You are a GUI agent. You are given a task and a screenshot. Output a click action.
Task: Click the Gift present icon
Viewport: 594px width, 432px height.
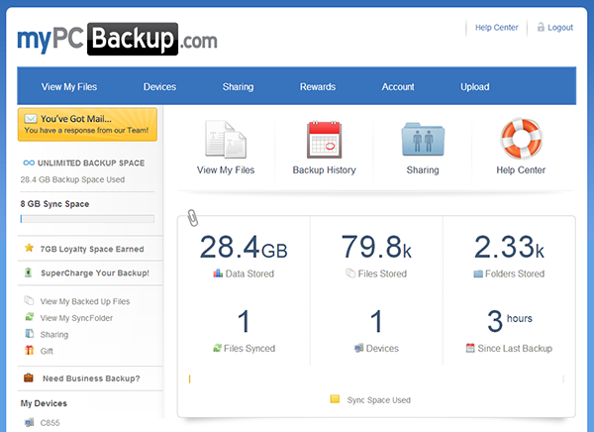click(29, 350)
